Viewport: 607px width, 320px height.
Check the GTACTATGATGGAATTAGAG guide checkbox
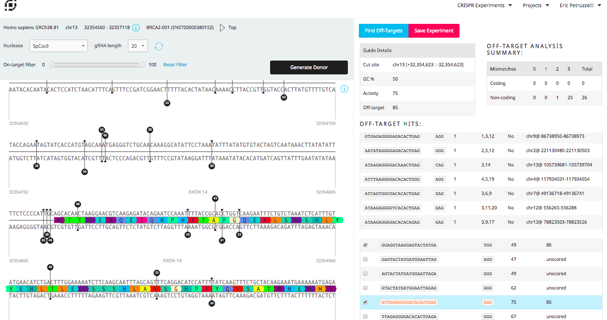point(366,288)
